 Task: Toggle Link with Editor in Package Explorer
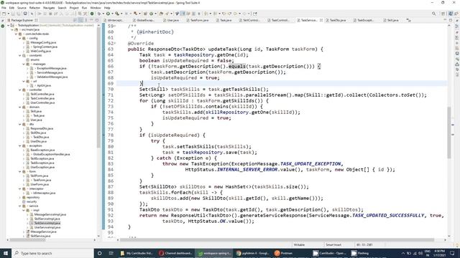pyautogui.click(x=80, y=20)
